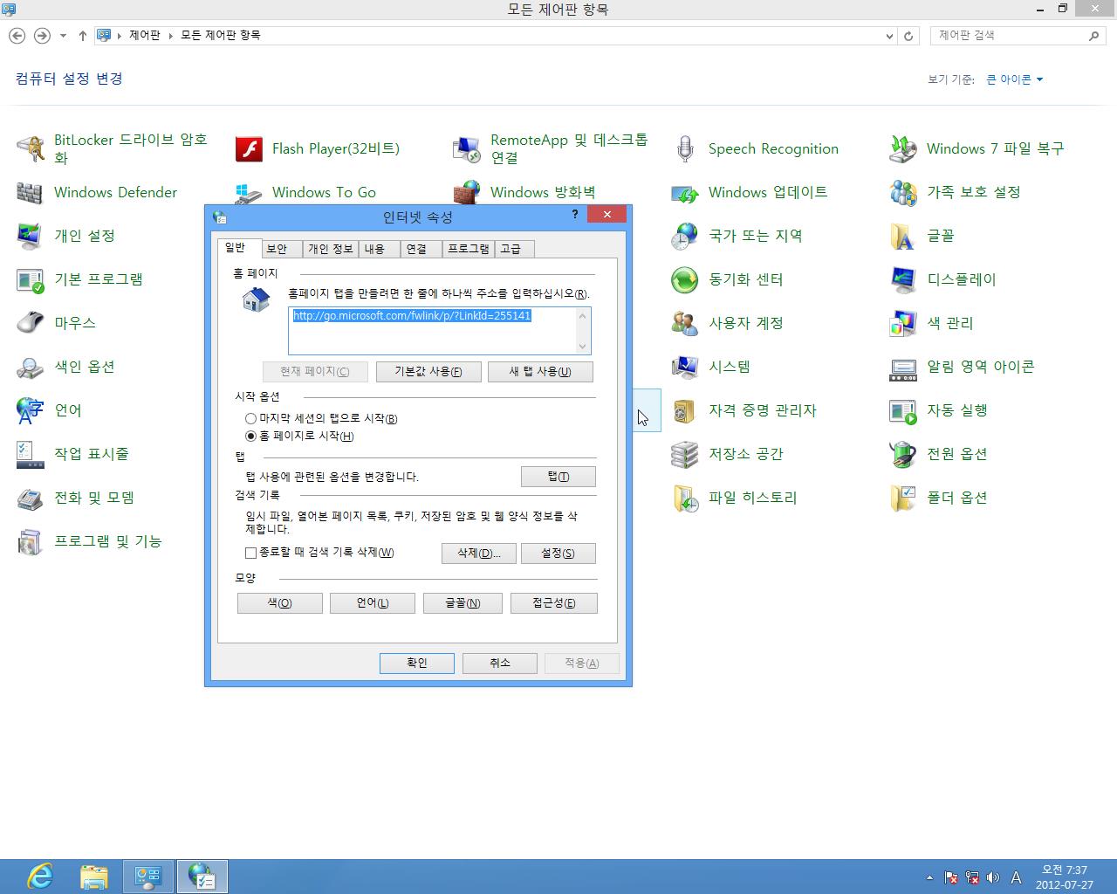Open 기본 프로그램 icon
Screen dimensions: 1117x894
click(31, 279)
